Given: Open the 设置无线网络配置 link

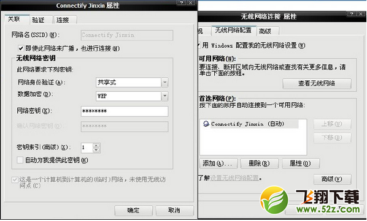Looking at the screenshot, I should pos(234,178).
